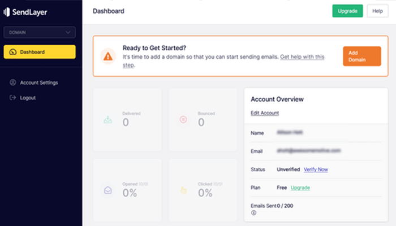Click the Bounced red X icon

click(183, 119)
